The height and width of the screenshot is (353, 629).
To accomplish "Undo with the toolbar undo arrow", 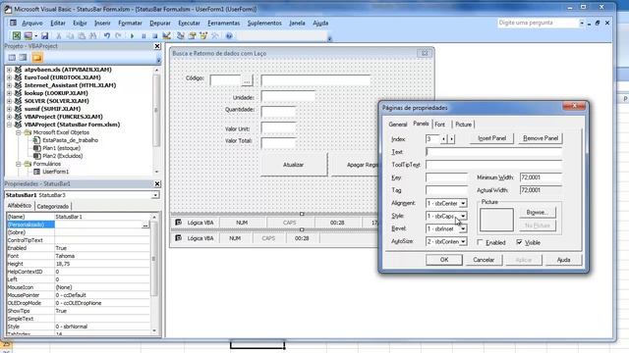I will [x=107, y=36].
